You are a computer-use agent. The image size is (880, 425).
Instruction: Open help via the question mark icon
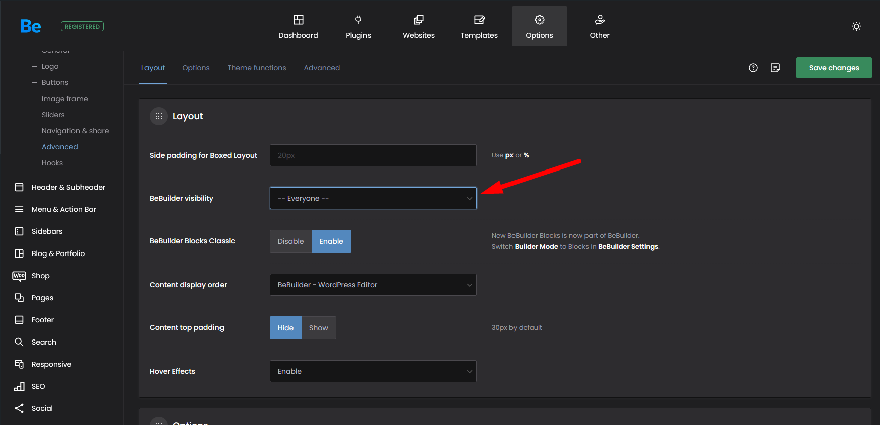pyautogui.click(x=753, y=68)
